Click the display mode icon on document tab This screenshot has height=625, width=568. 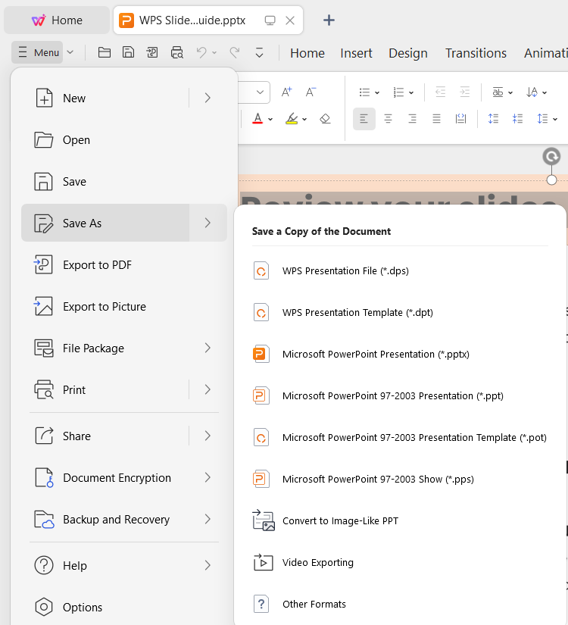click(x=270, y=20)
